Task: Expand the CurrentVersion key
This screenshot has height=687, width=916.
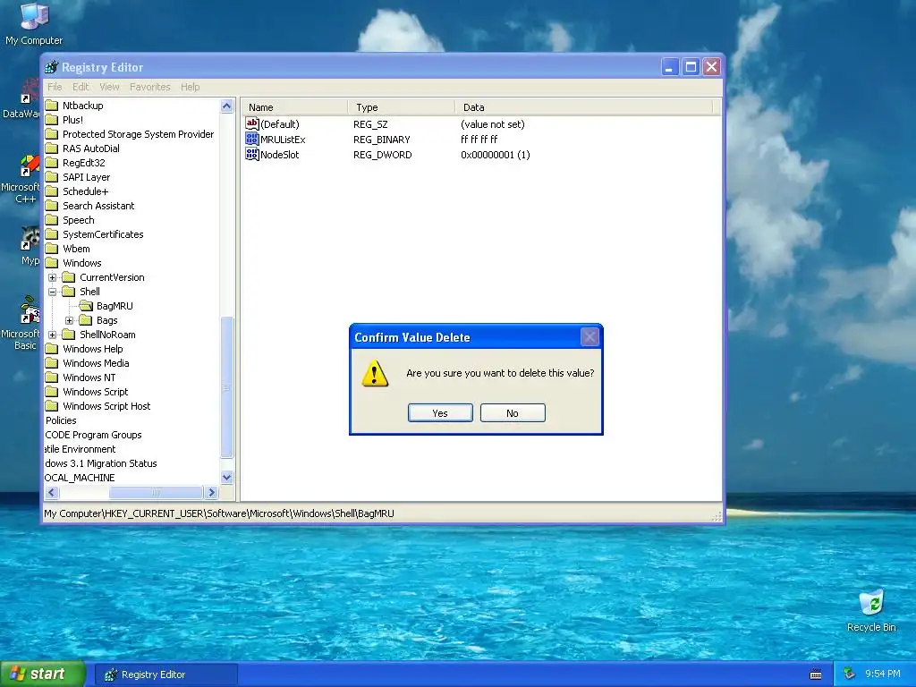Action: tap(52, 277)
